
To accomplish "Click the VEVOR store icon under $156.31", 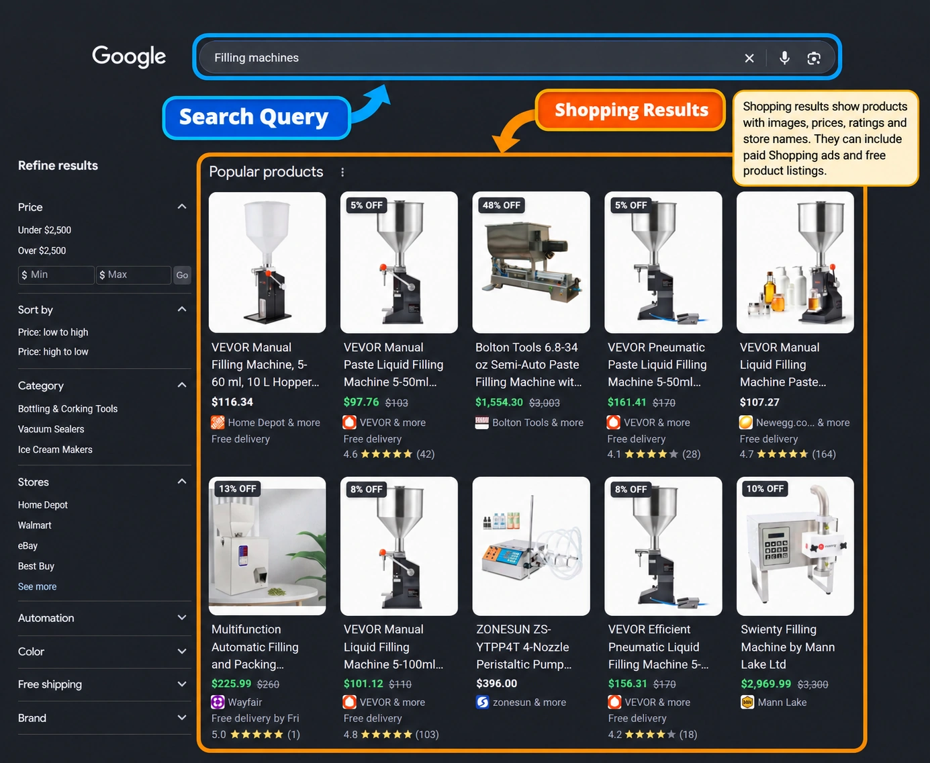I will coord(614,702).
